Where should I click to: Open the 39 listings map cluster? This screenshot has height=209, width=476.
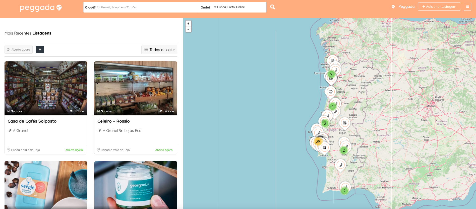318,141
